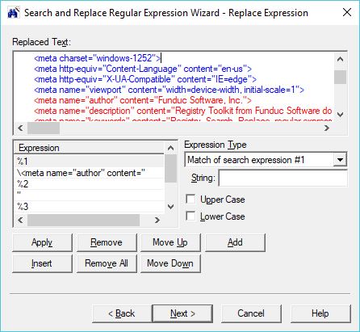This screenshot has height=332, width=360.
Task: Select the meta name author expression row
Action: tap(90, 173)
